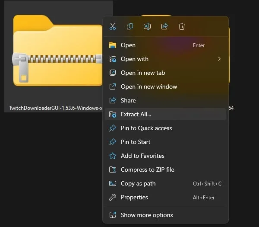Choose Open from the context menu
Screen dimensions: 259x227
[x=165, y=45]
